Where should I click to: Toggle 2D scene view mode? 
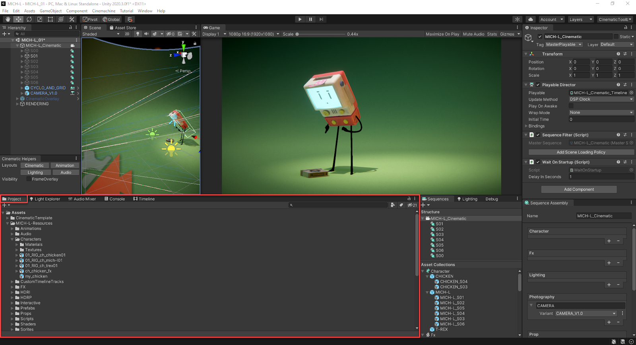coord(127,34)
